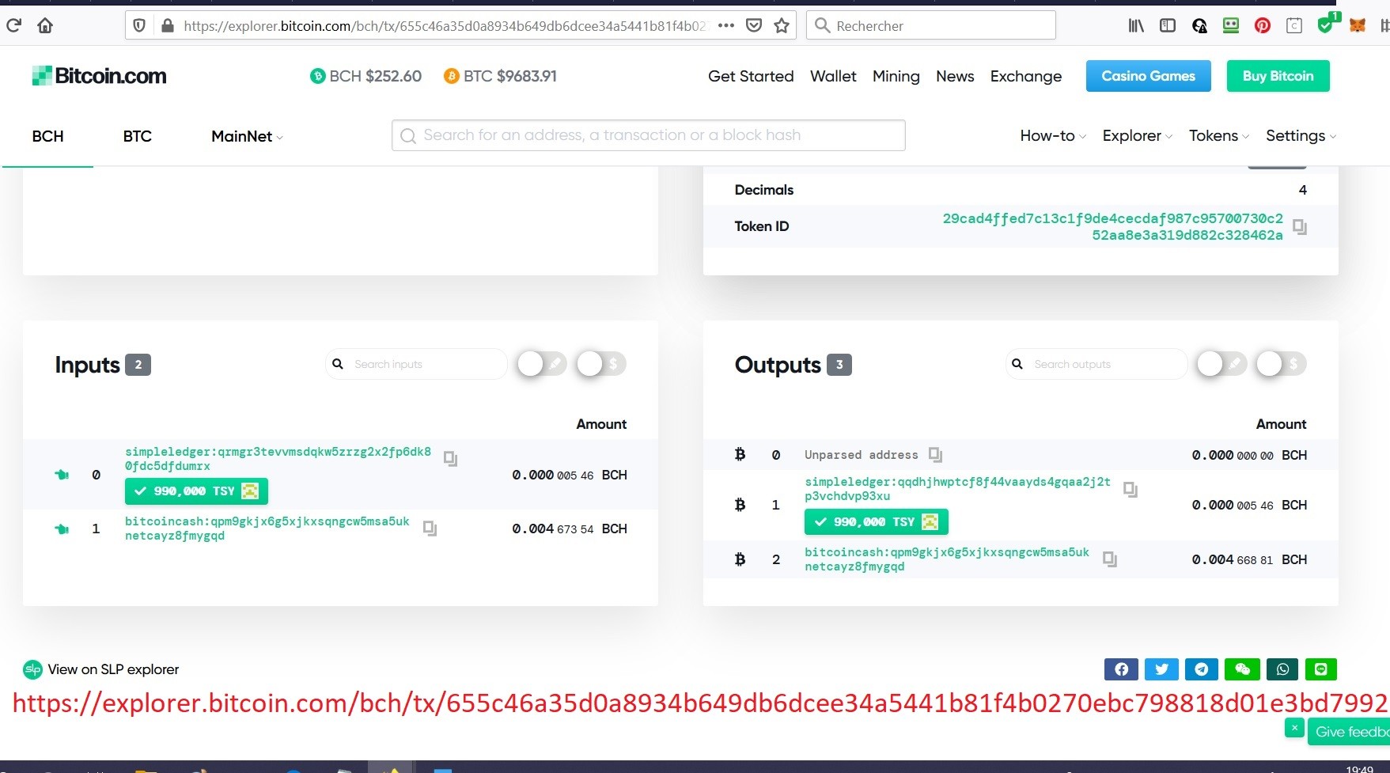Copy output 2 bitcoincash address
The height and width of the screenshot is (773, 1390).
[1110, 559]
